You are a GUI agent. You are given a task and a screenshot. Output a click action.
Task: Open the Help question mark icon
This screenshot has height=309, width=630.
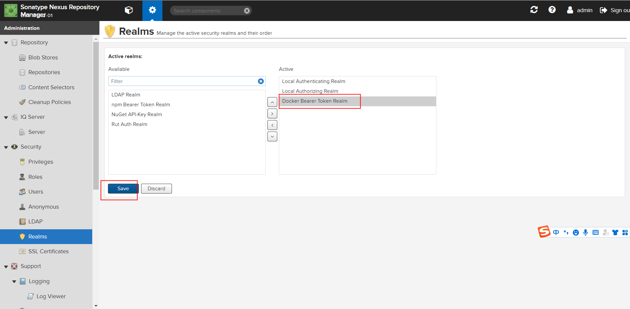pos(552,10)
